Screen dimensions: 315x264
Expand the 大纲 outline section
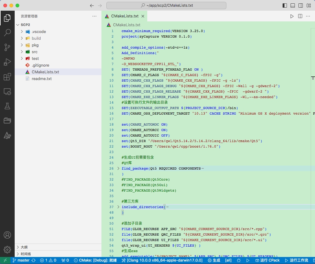tap(24, 247)
